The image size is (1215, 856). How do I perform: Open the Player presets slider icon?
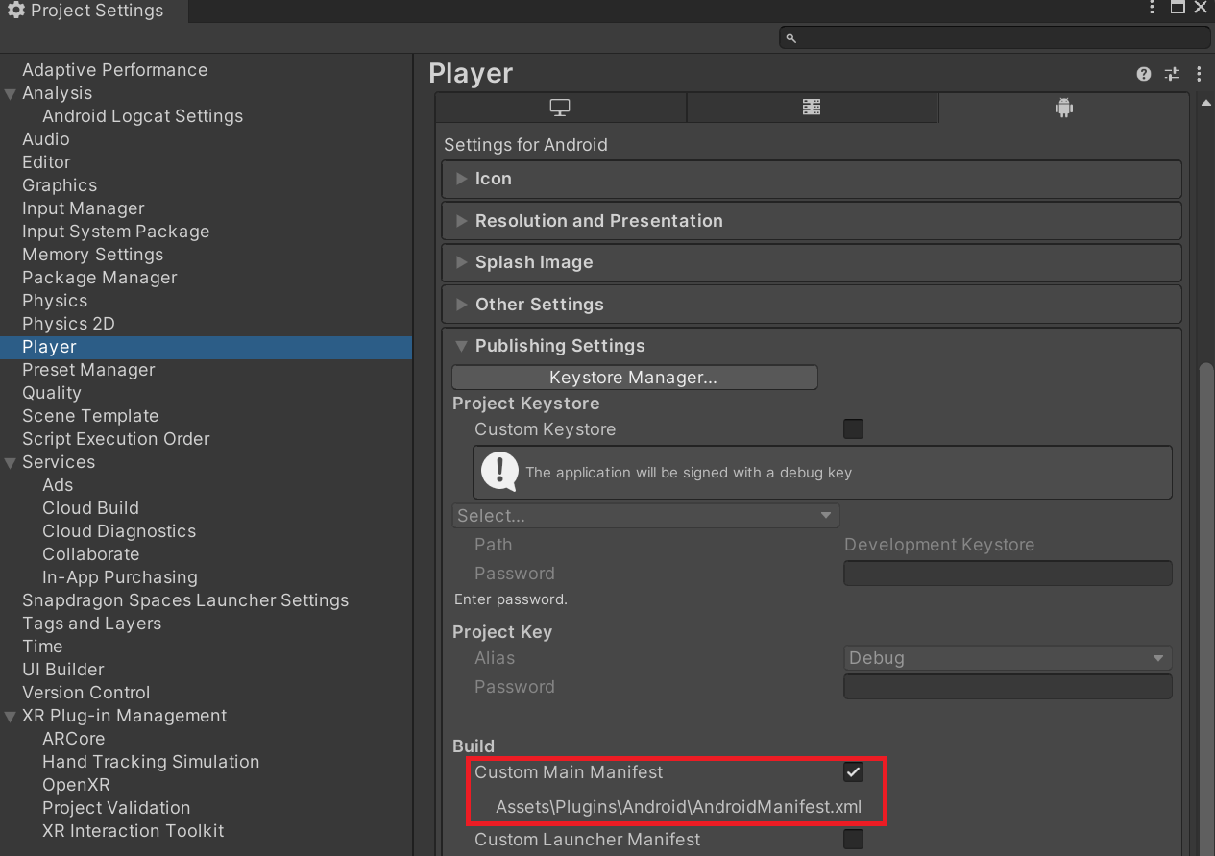pyautogui.click(x=1171, y=74)
